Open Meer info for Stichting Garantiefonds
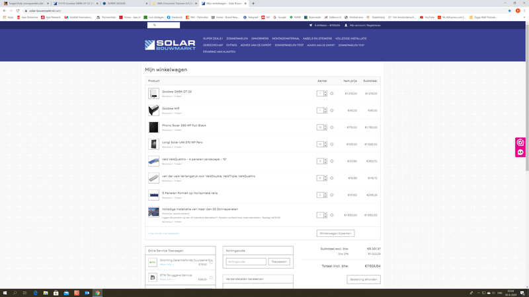 [167, 265]
